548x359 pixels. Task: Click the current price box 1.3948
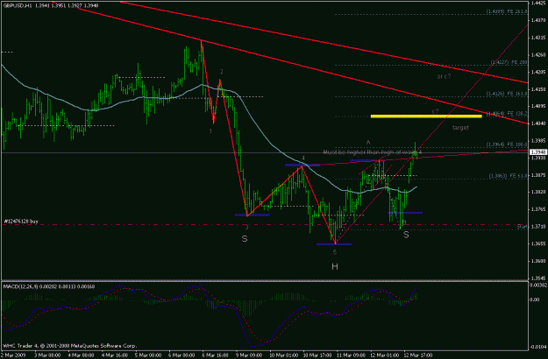click(x=537, y=152)
